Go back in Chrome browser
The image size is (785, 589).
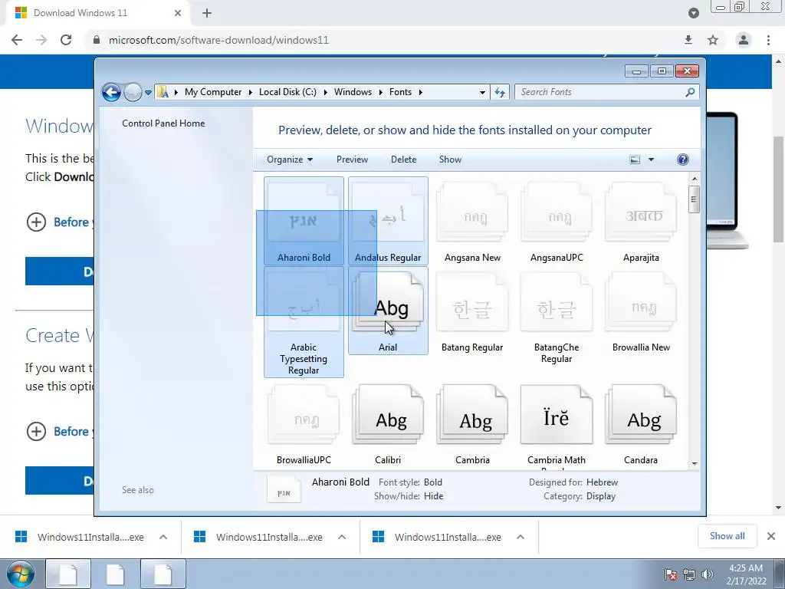point(17,40)
